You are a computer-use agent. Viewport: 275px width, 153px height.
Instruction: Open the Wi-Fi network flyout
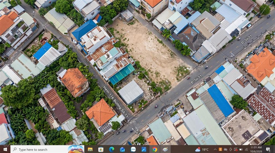[246, 150]
